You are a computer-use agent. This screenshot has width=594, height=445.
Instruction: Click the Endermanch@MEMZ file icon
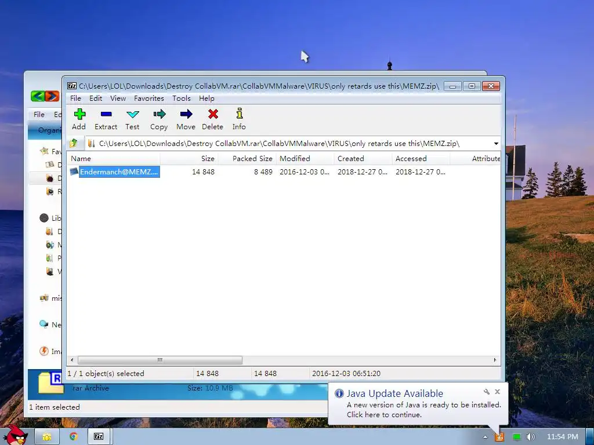[74, 172]
